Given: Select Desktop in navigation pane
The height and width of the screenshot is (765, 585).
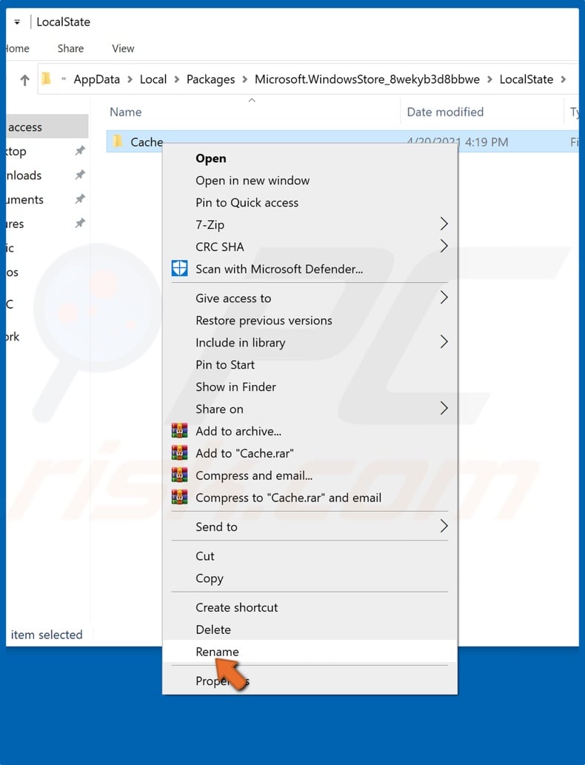Looking at the screenshot, I should click(x=16, y=151).
